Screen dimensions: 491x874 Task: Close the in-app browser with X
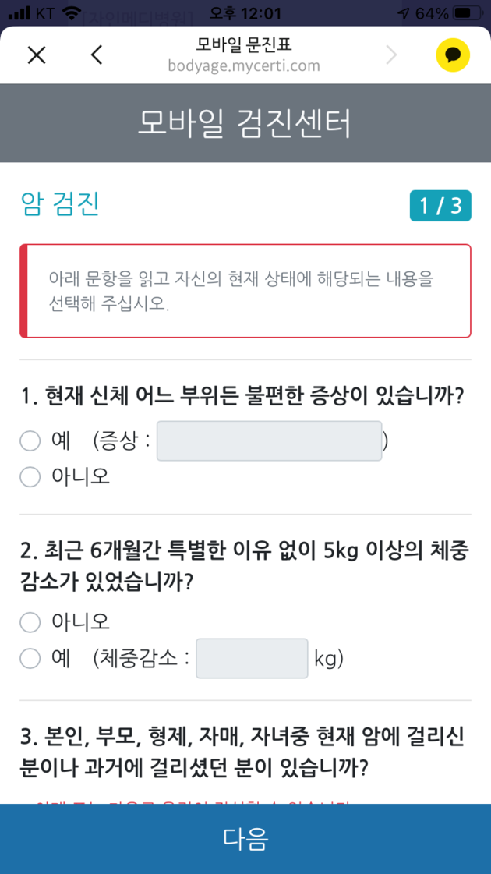point(37,55)
